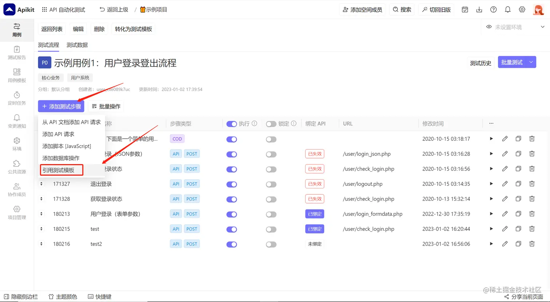Open 定时任务 scheduled tasks in sidebar

[x=17, y=98]
